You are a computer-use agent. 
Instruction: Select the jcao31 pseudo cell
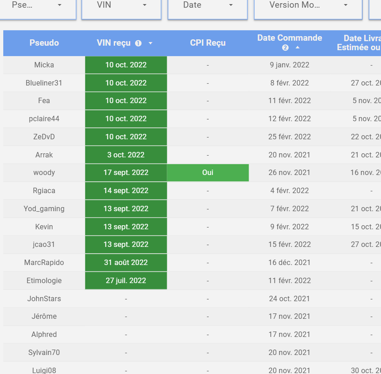[44, 245]
